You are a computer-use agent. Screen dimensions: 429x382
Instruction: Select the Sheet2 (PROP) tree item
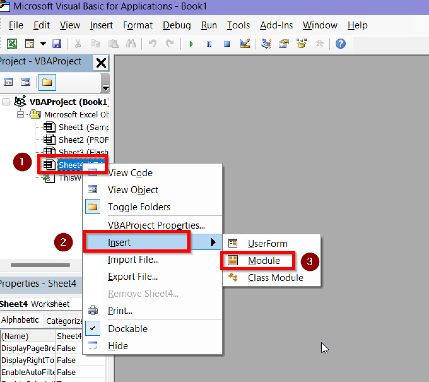point(78,140)
